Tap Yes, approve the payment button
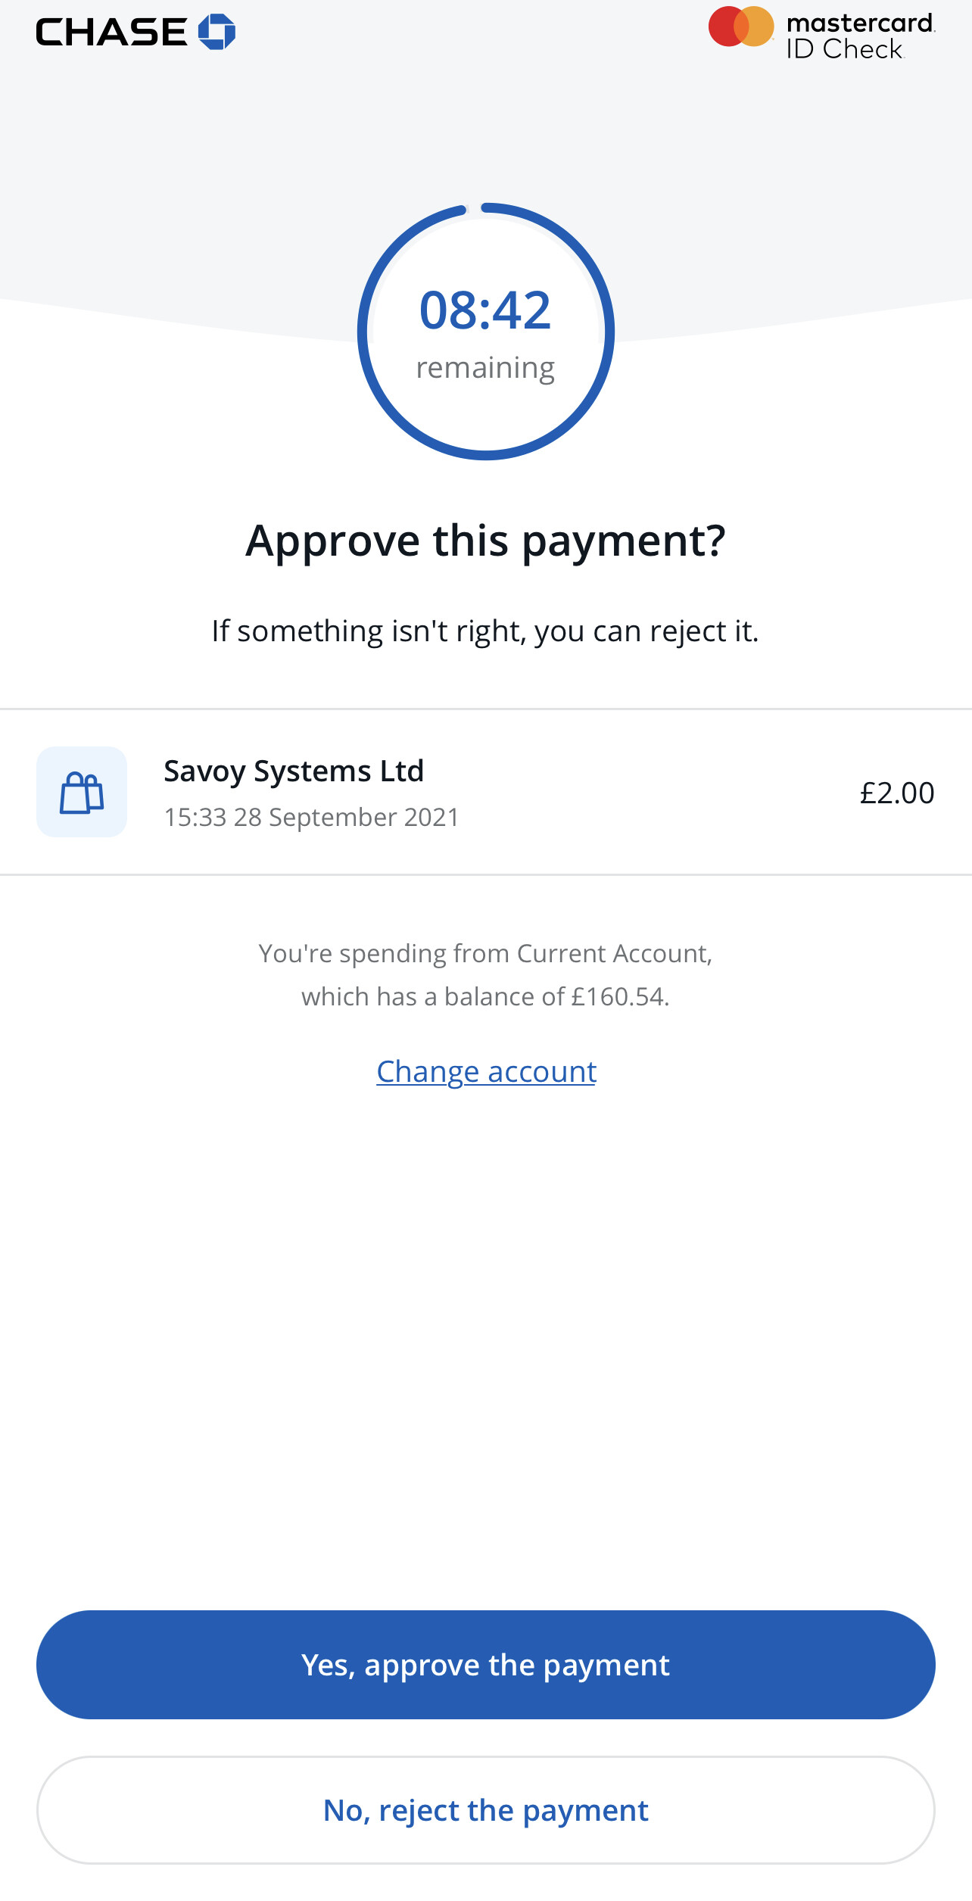The width and height of the screenshot is (972, 1901). click(486, 1665)
